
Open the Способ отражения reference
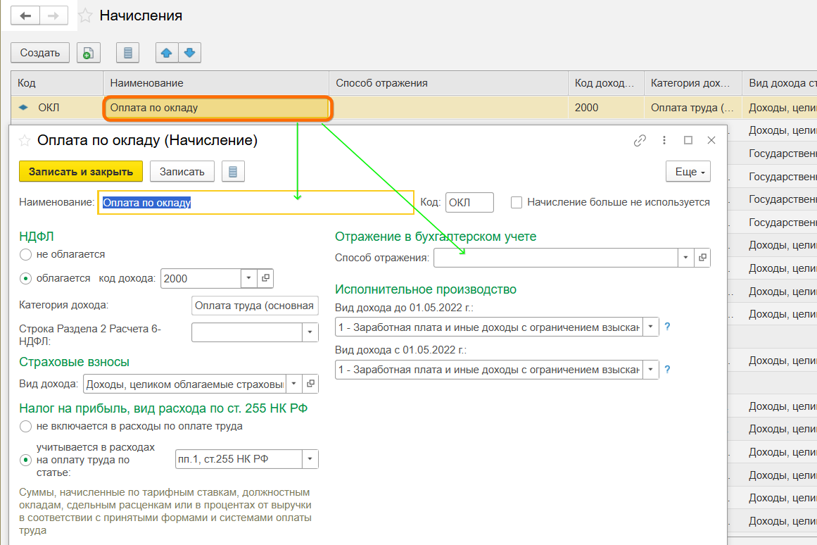click(702, 258)
